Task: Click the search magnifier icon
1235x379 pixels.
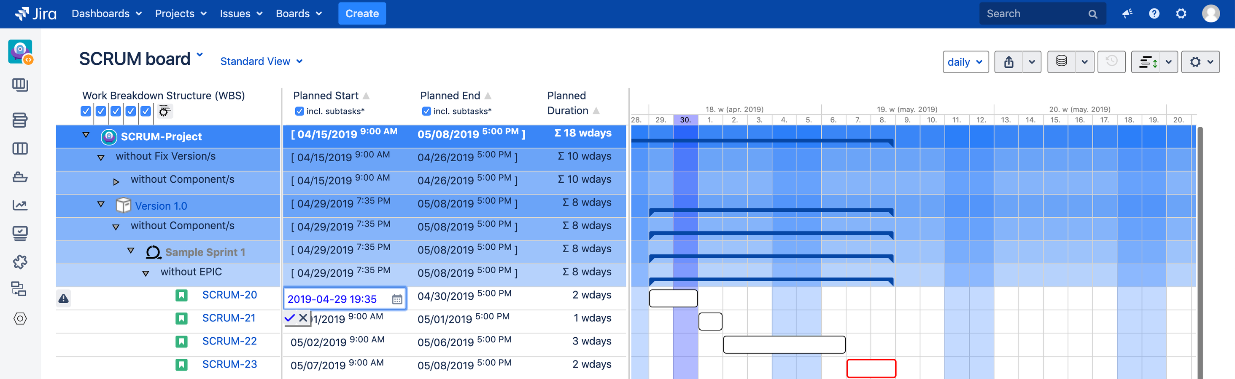Action: coord(1092,14)
